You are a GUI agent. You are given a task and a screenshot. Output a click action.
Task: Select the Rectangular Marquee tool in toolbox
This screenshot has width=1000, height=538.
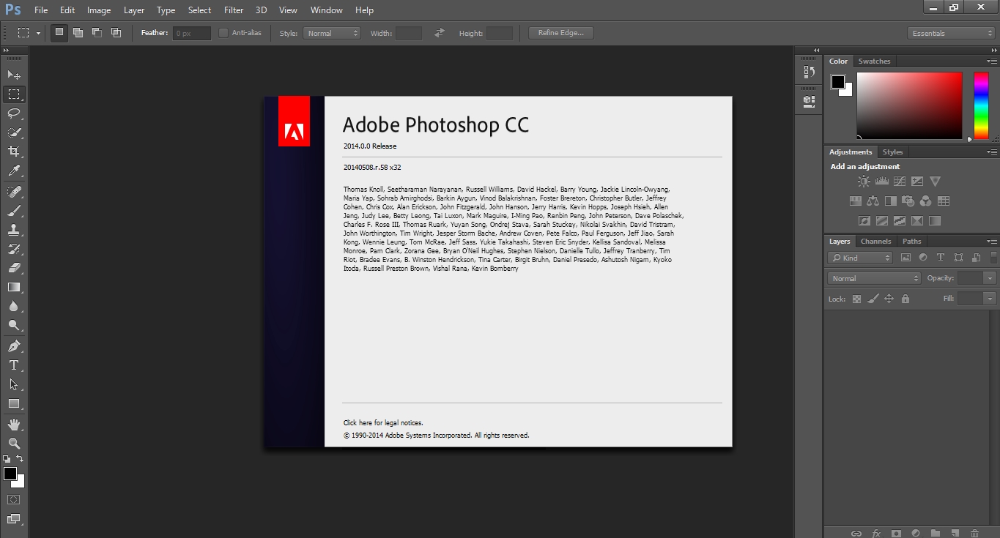[x=14, y=94]
